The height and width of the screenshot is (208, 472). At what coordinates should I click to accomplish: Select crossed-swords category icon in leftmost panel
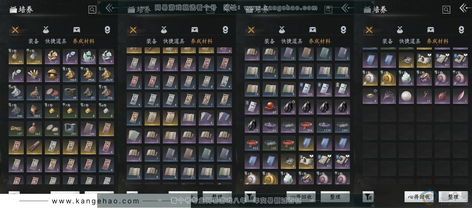click(15, 29)
